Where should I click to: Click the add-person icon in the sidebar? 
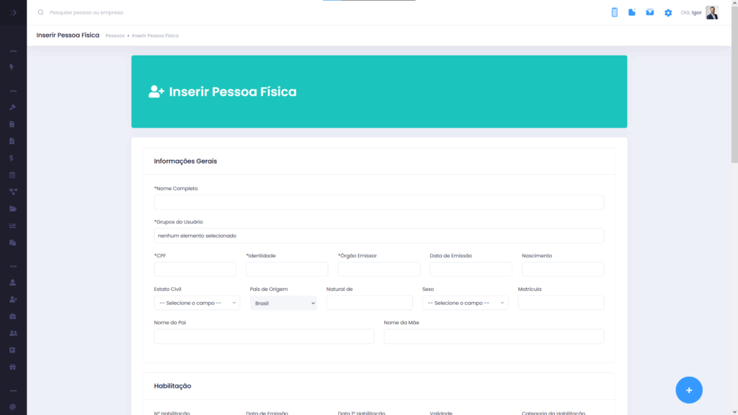[13, 299]
